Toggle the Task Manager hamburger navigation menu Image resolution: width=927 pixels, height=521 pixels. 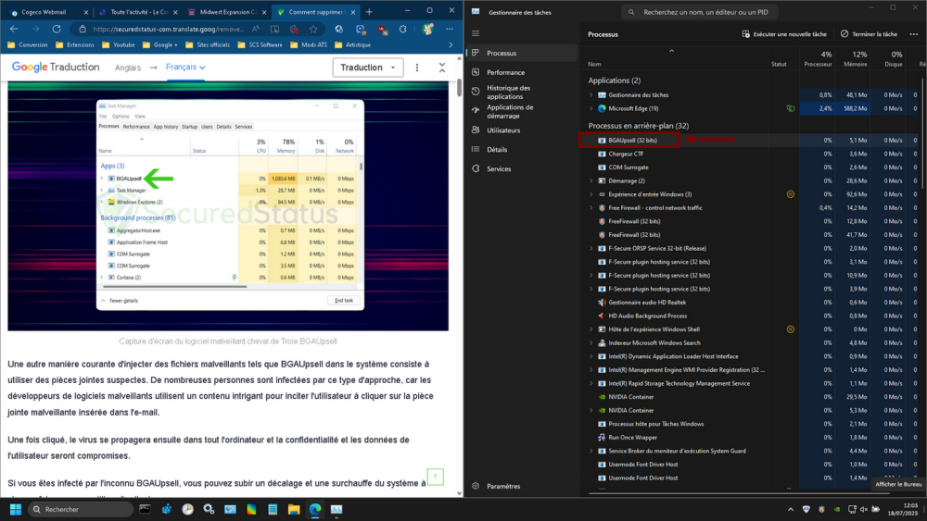point(476,33)
